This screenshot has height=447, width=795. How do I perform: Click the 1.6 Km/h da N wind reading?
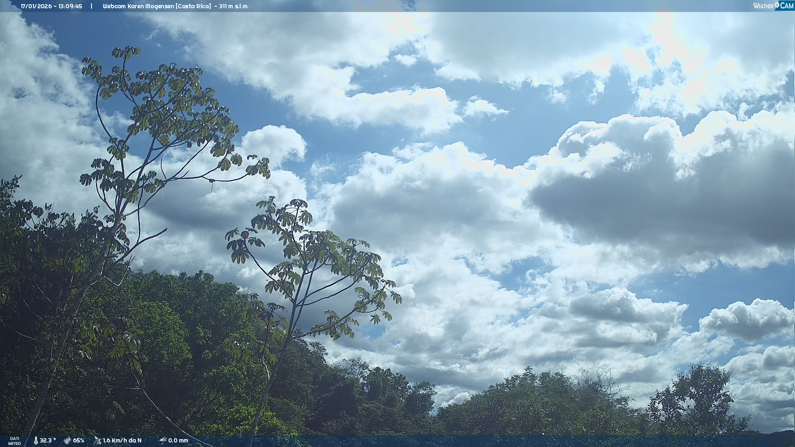[122, 441]
